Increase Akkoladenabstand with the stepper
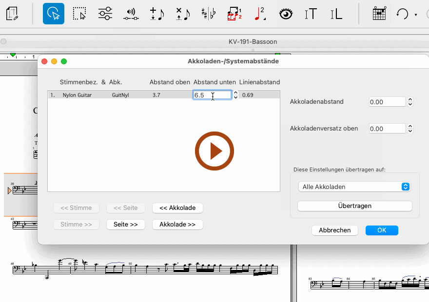The image size is (429, 302). (410, 100)
